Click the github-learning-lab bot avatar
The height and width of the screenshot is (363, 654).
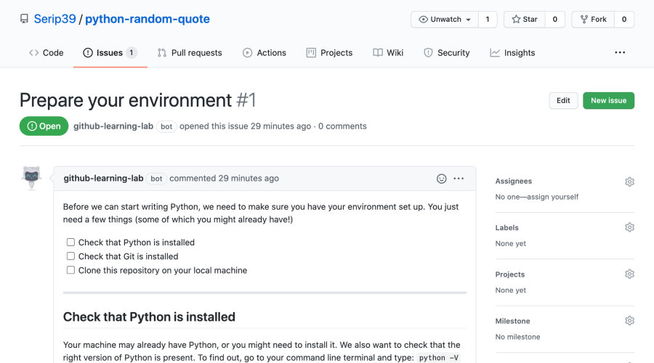coord(31,177)
